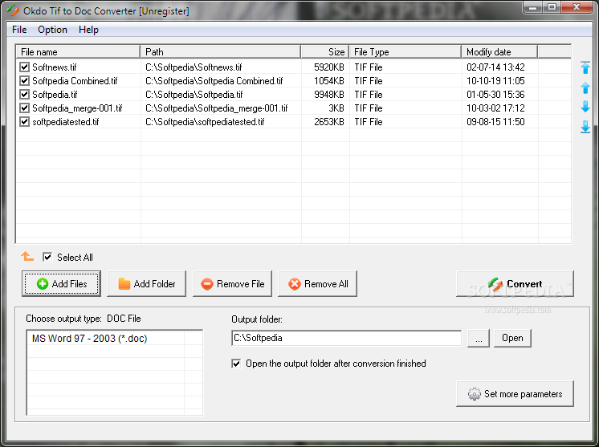Start conversion with the Convert button
Screen dimensions: 599x447
tap(515, 283)
